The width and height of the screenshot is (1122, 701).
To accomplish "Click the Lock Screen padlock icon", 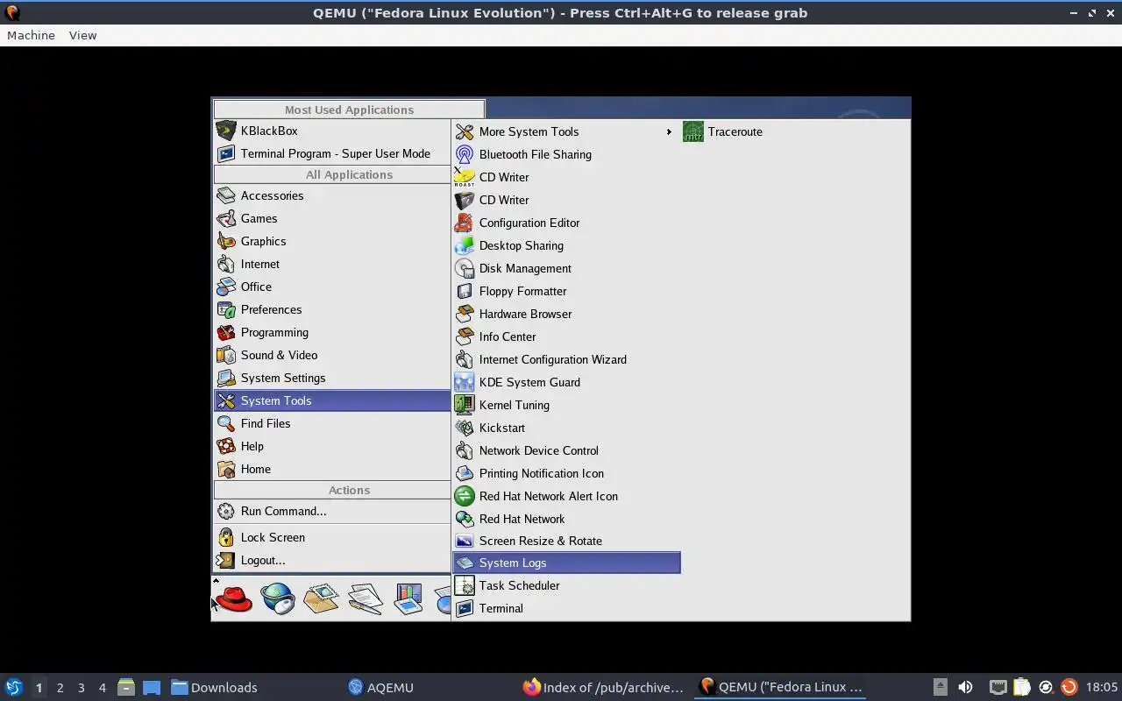I will click(x=226, y=537).
